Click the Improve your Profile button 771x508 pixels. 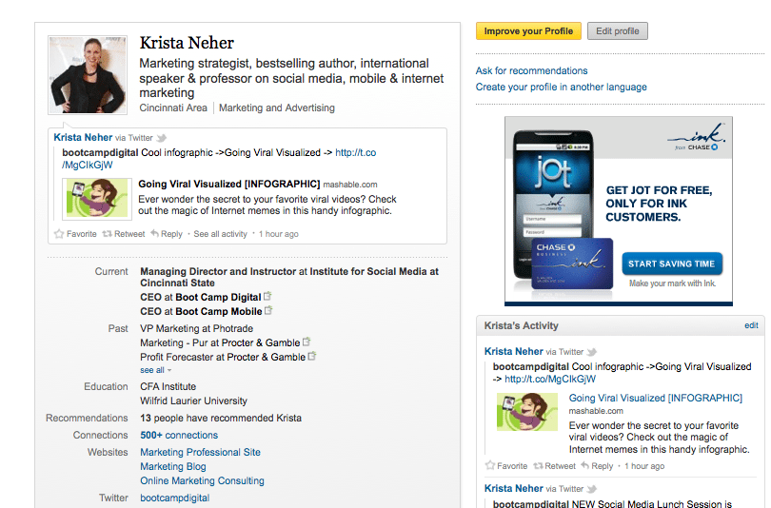click(x=528, y=31)
